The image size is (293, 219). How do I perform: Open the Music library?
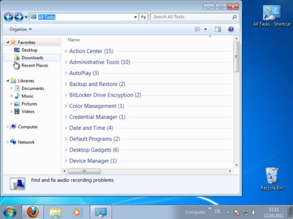(27, 96)
